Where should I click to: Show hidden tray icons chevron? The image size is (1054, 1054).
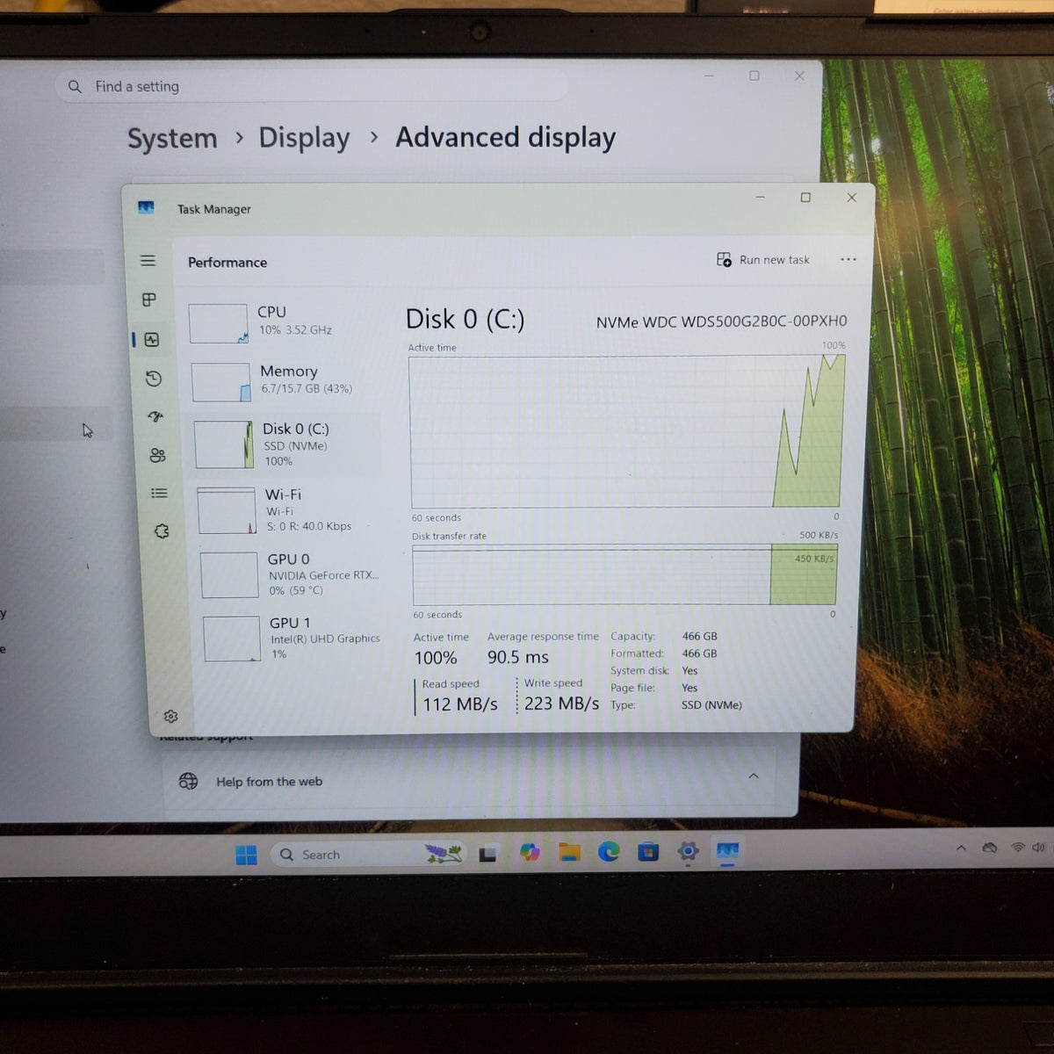click(961, 848)
